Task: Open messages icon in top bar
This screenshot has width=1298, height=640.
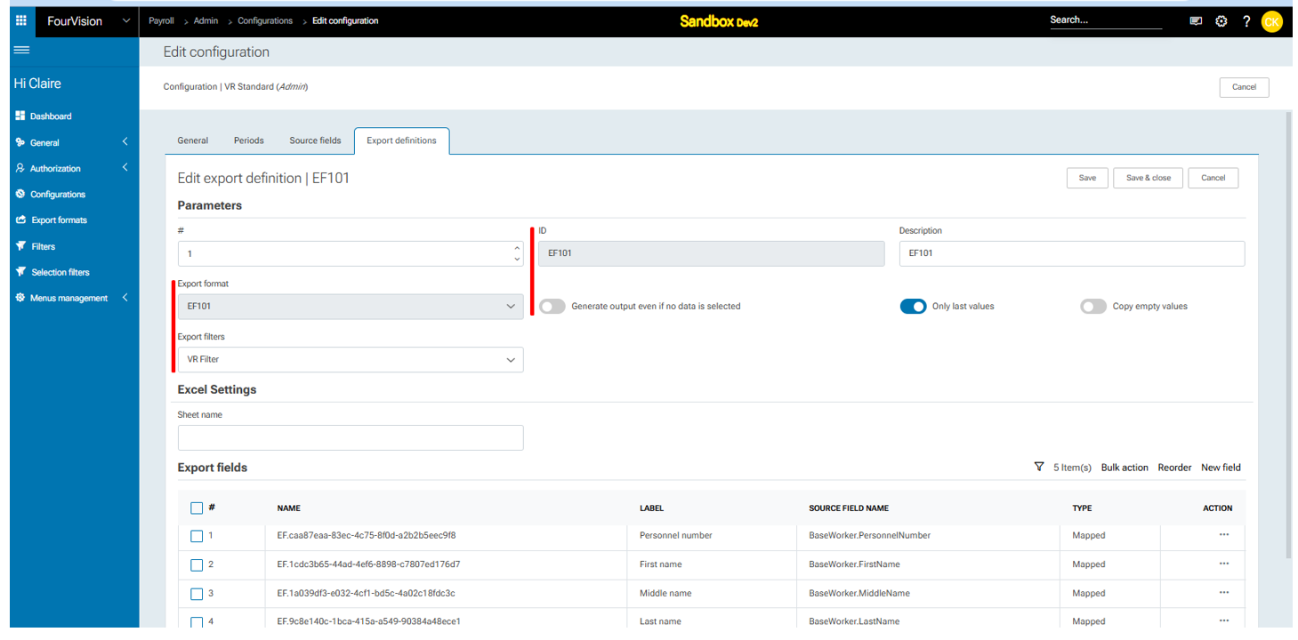Action: (1197, 21)
